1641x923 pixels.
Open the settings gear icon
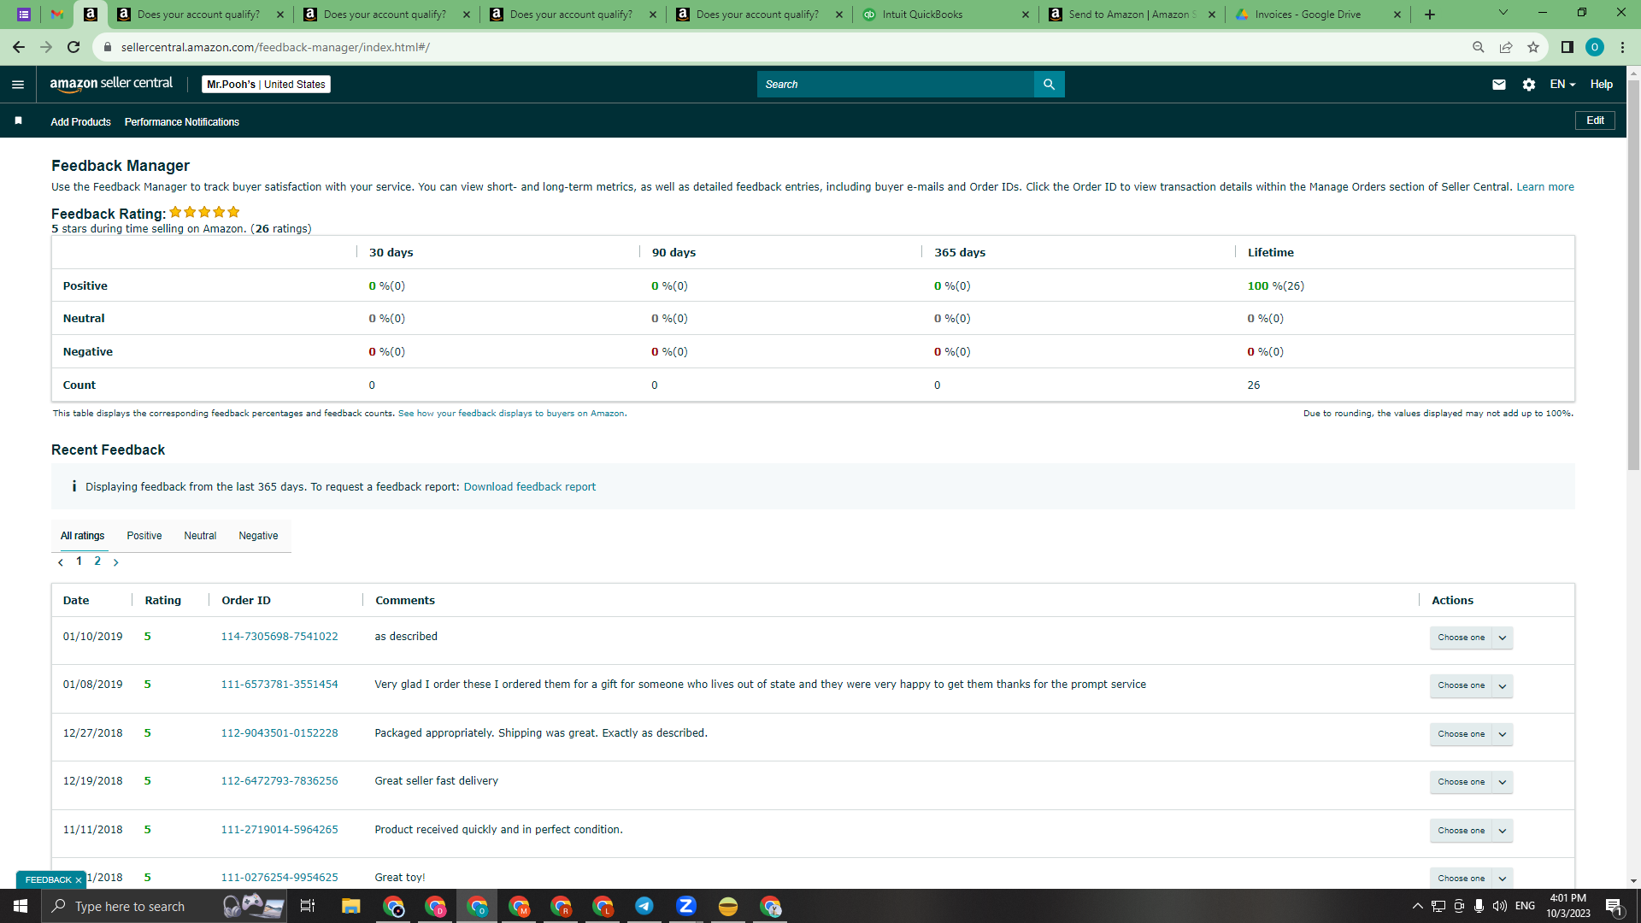pyautogui.click(x=1528, y=84)
